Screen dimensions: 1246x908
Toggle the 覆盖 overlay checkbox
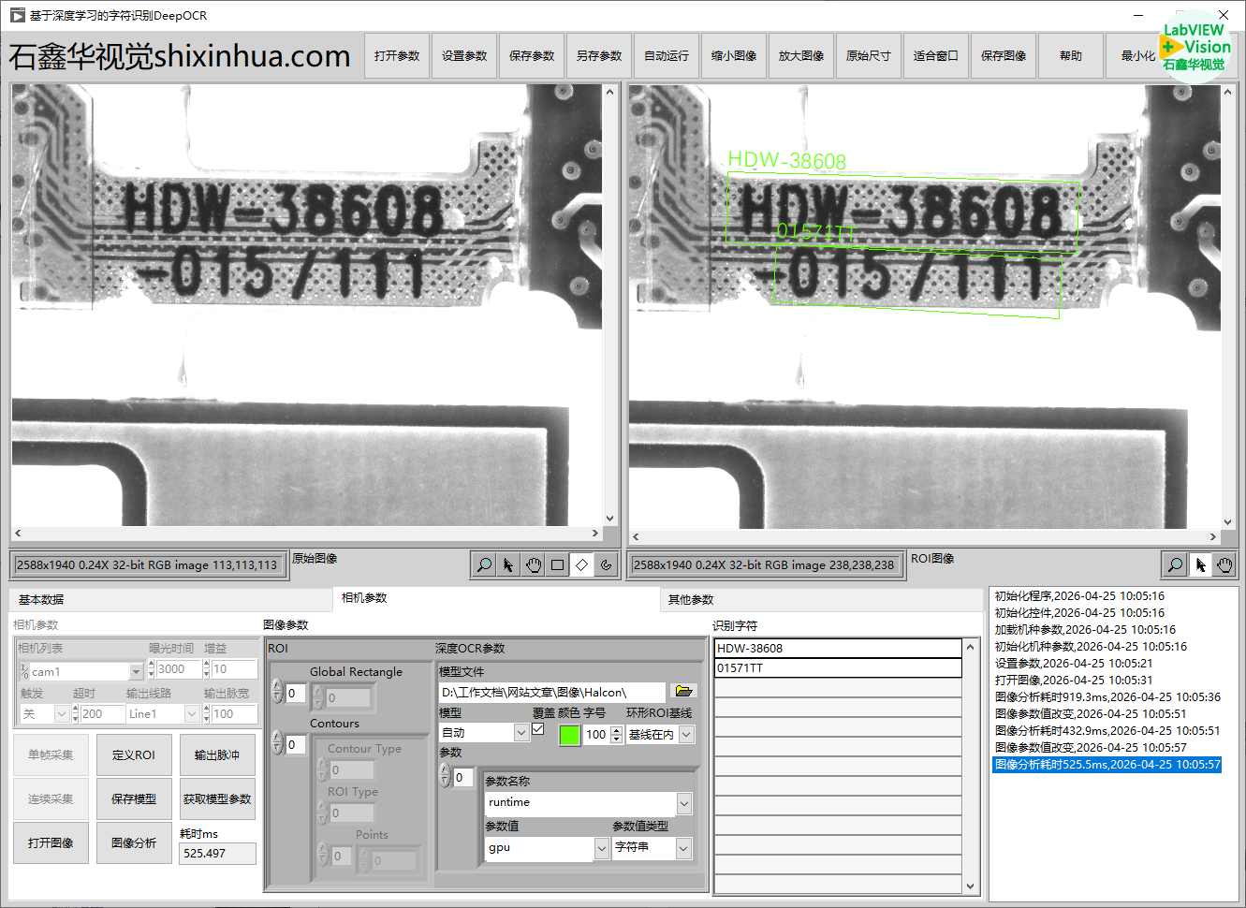[538, 729]
